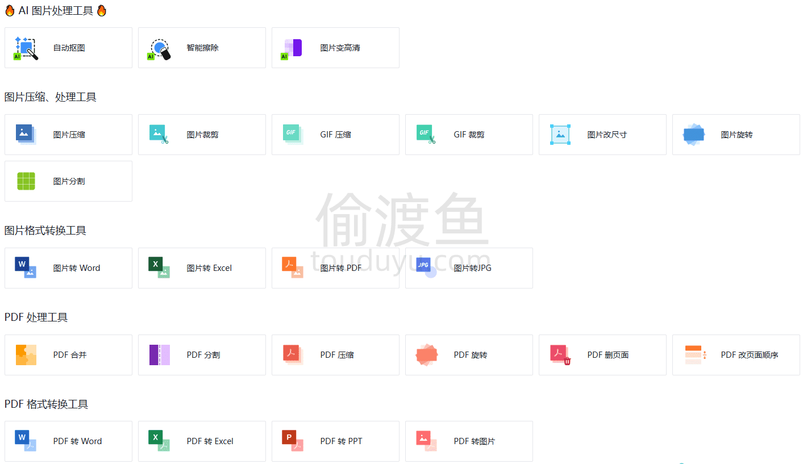Click the 图片转 PDF orange icon
Viewport: 803px width, 464px height.
point(293,267)
